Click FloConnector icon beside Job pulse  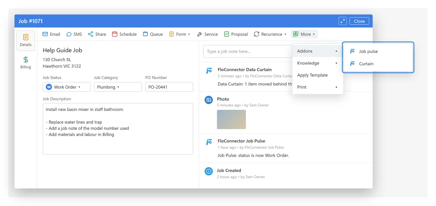coord(352,51)
